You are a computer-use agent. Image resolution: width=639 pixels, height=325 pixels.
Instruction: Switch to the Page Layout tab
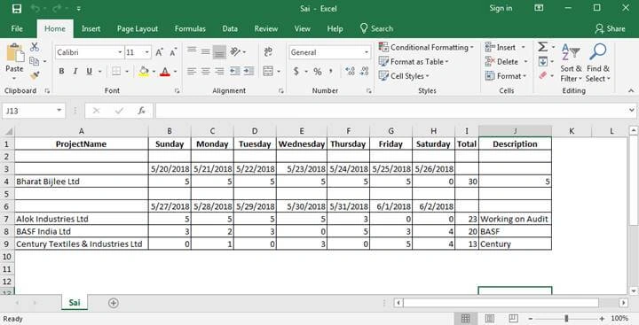[138, 28]
